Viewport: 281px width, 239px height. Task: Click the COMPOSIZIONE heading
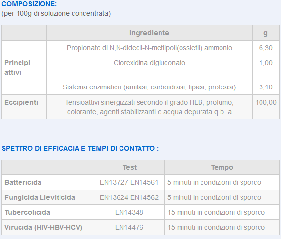[x=29, y=4]
